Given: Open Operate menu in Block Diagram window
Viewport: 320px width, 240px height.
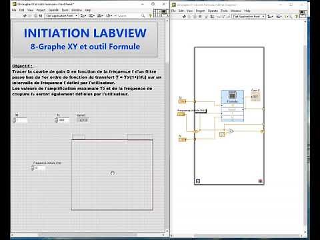Looking at the screenshot, I should (213, 11).
